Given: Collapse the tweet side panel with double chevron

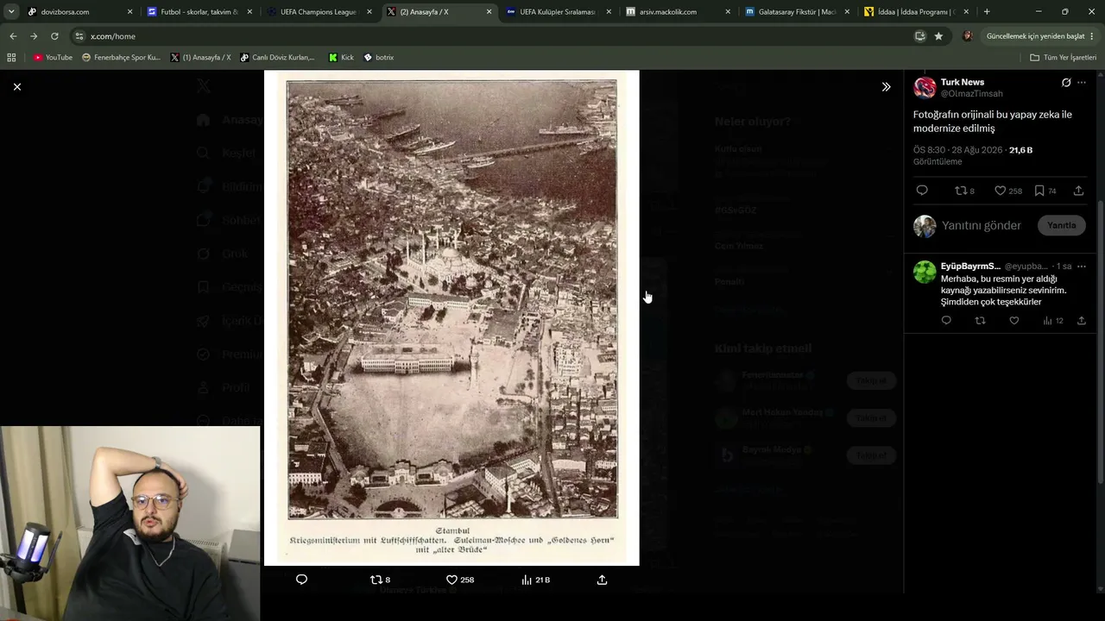Looking at the screenshot, I should click(x=886, y=87).
